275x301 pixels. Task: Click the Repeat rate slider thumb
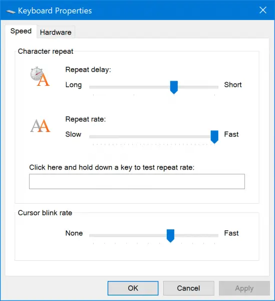point(214,137)
